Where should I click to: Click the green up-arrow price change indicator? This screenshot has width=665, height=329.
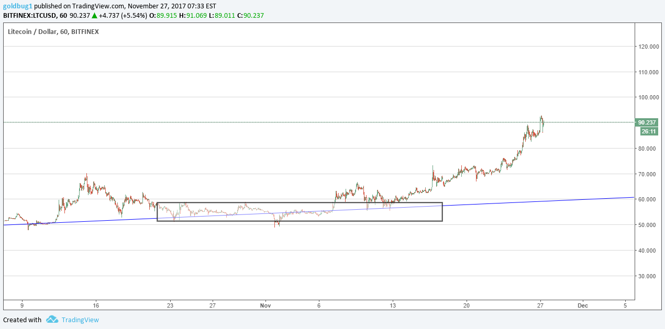point(94,15)
